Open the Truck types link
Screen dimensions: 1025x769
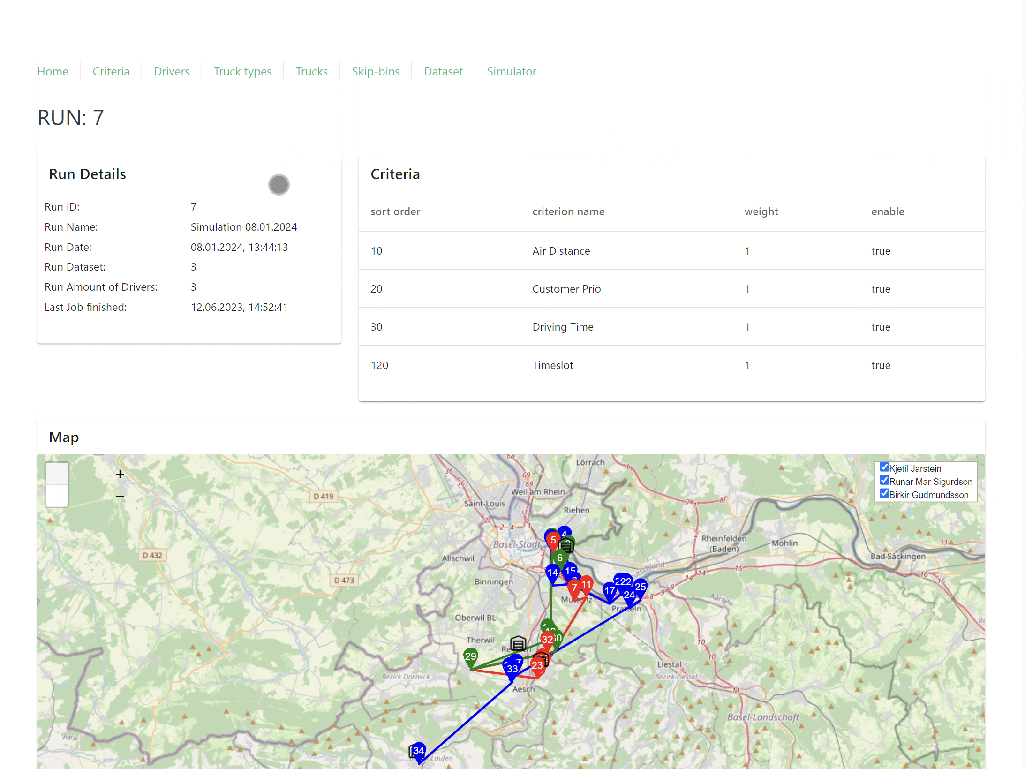242,72
